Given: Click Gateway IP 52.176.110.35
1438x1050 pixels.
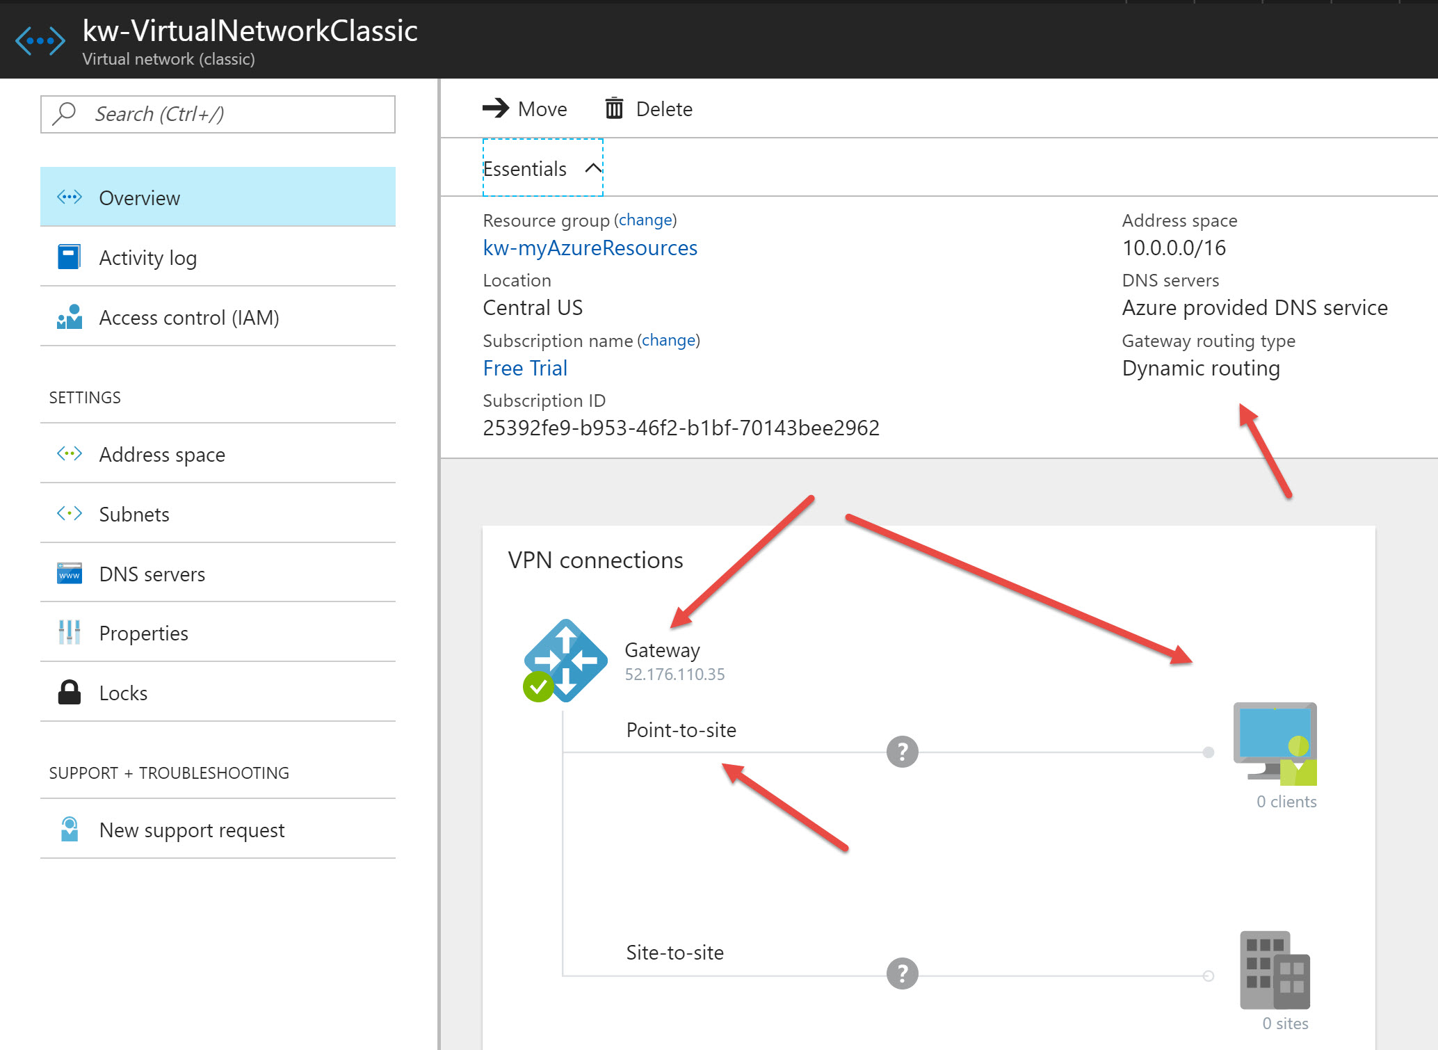Looking at the screenshot, I should point(674,674).
